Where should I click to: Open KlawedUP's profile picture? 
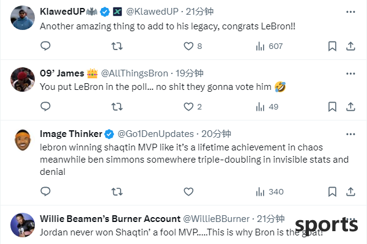(x=23, y=18)
